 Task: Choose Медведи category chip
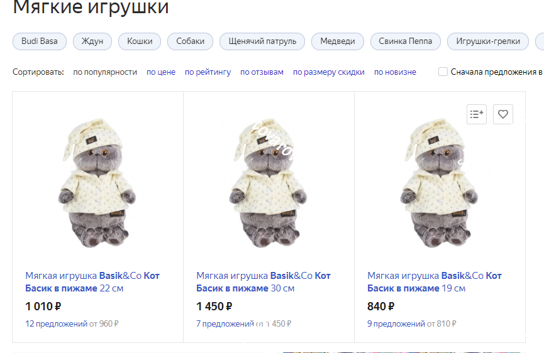tap(338, 41)
